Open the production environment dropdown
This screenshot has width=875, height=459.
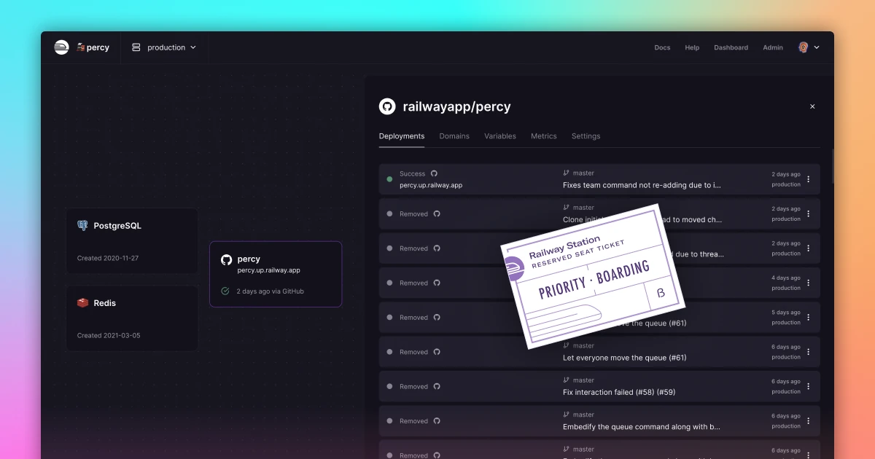[x=164, y=47]
